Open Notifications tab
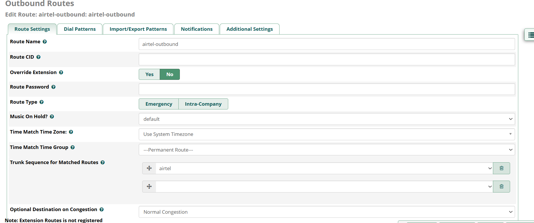Viewport: 534px width, 223px height. pos(197,29)
